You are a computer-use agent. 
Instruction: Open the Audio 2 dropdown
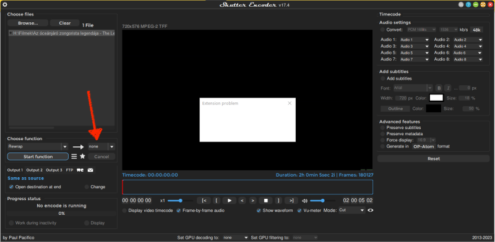click(468, 40)
